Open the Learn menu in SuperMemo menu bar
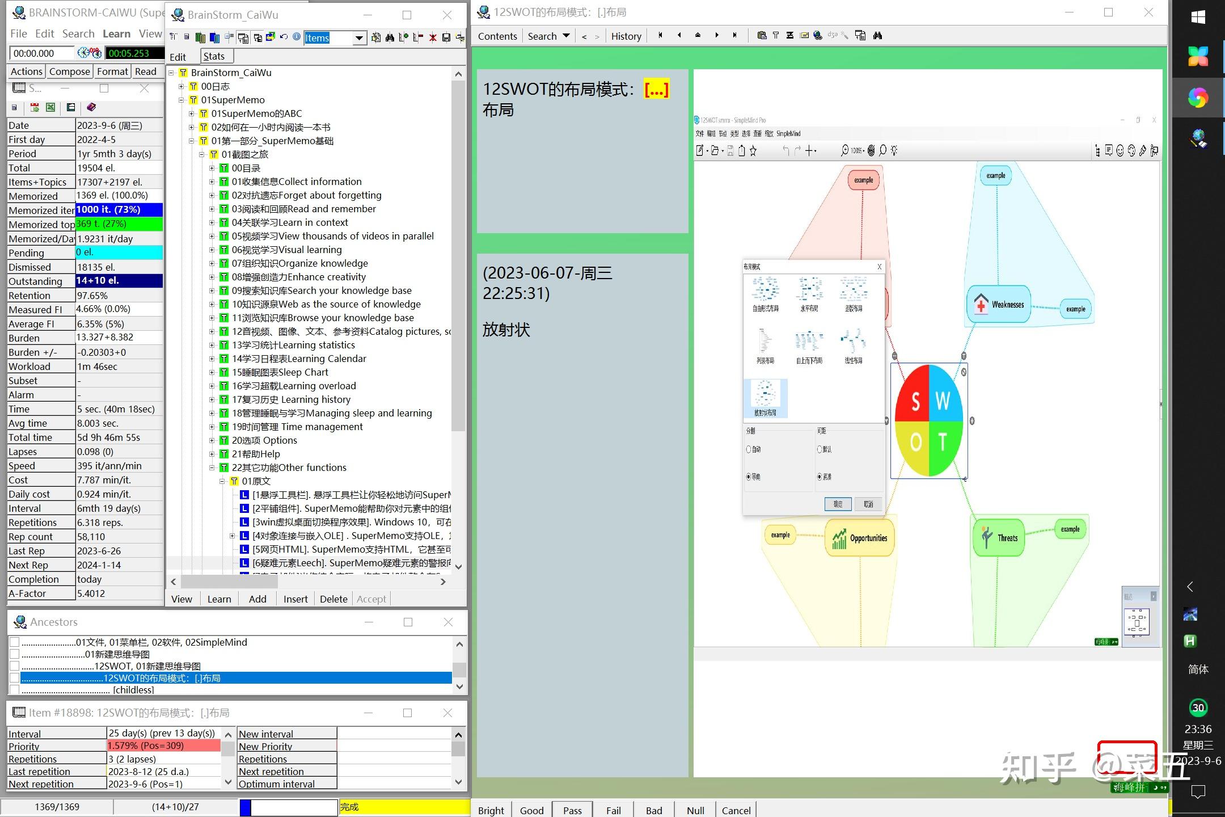Image resolution: width=1225 pixels, height=817 pixels. point(116,33)
